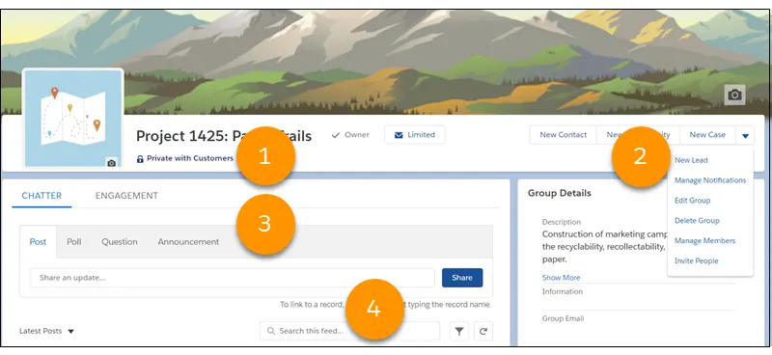Choose Invite People from the menu
Screen dimensions: 772x355
(696, 261)
